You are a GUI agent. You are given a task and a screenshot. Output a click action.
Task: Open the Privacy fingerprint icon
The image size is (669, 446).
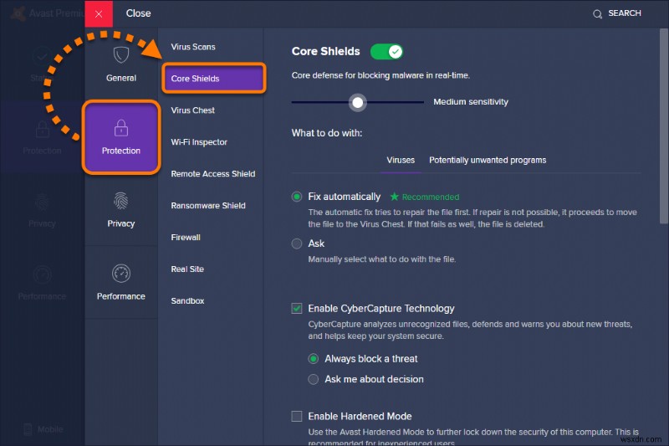121,202
